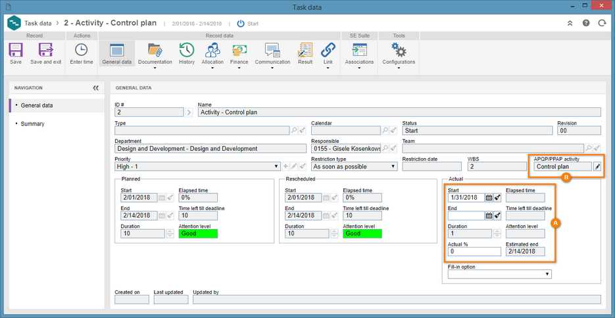Open the Link chain icon

pyautogui.click(x=328, y=50)
